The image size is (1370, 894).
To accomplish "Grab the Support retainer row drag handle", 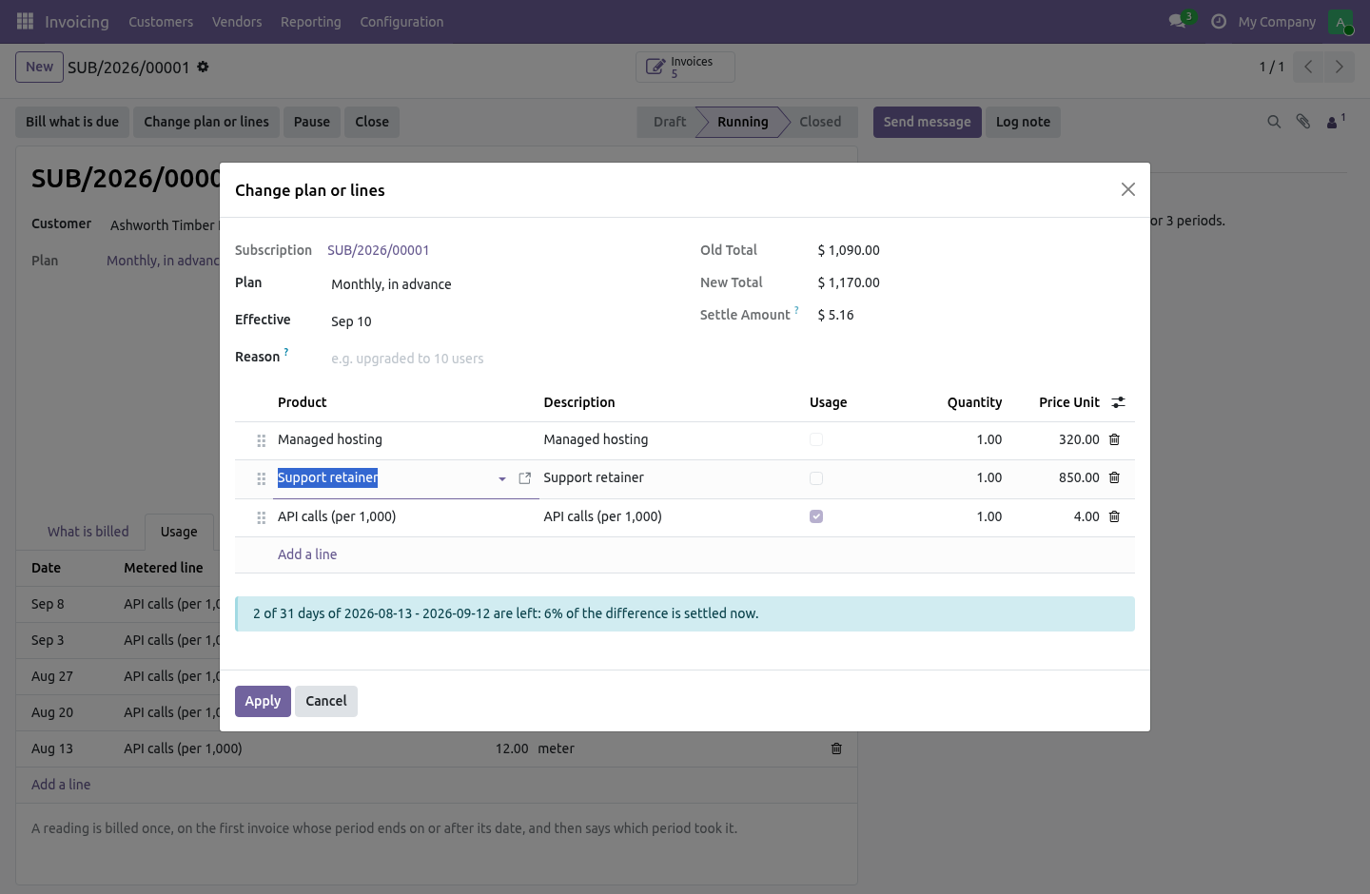I will point(262,478).
